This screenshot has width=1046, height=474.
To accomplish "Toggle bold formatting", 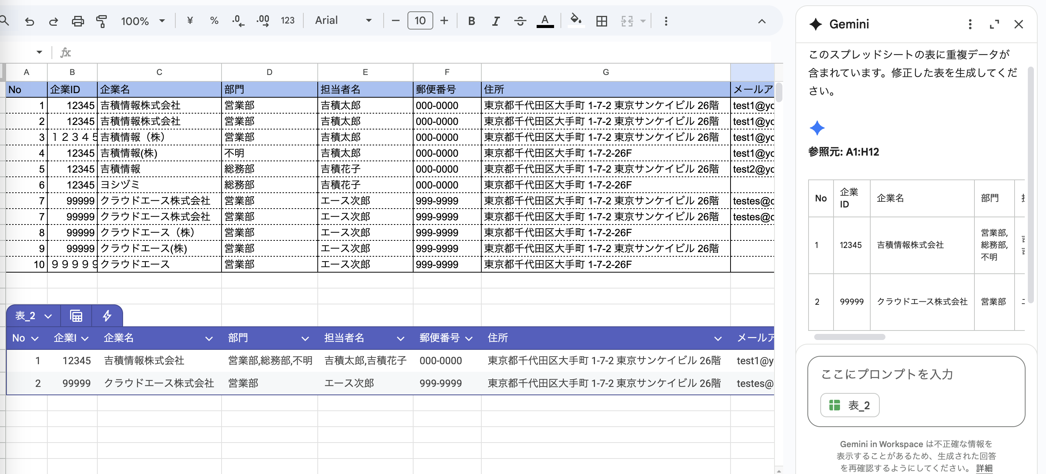I will tap(471, 21).
